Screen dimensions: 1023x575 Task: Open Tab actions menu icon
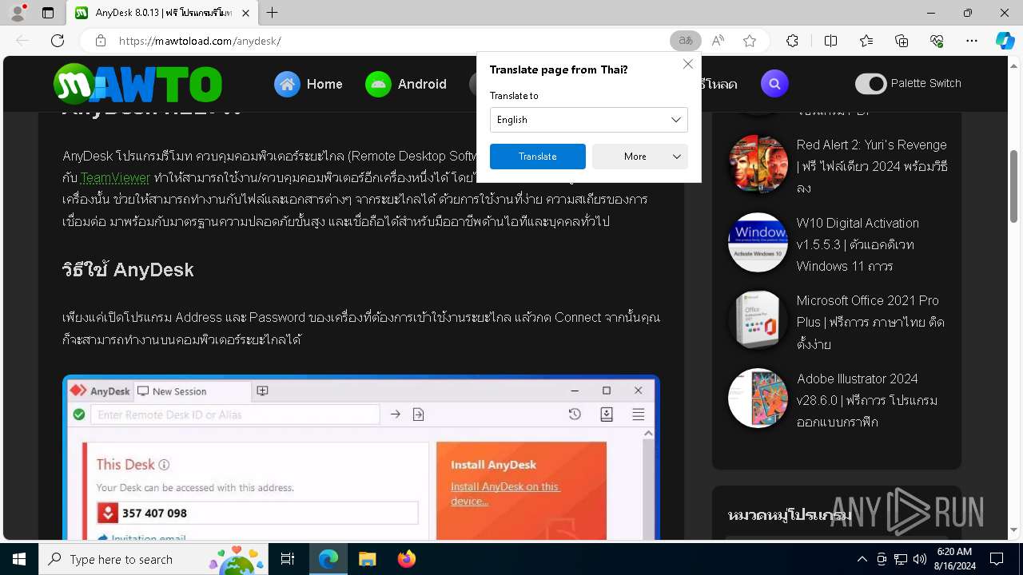coord(48,13)
